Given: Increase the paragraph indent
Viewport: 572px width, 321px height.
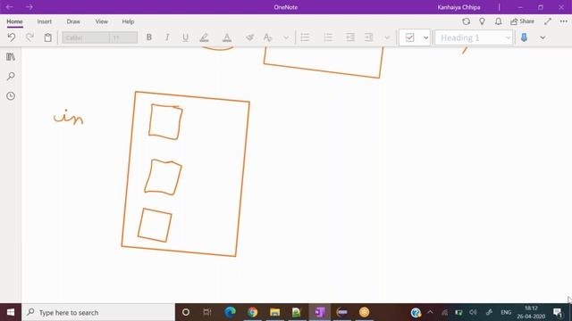Looking at the screenshot, I should 369,37.
